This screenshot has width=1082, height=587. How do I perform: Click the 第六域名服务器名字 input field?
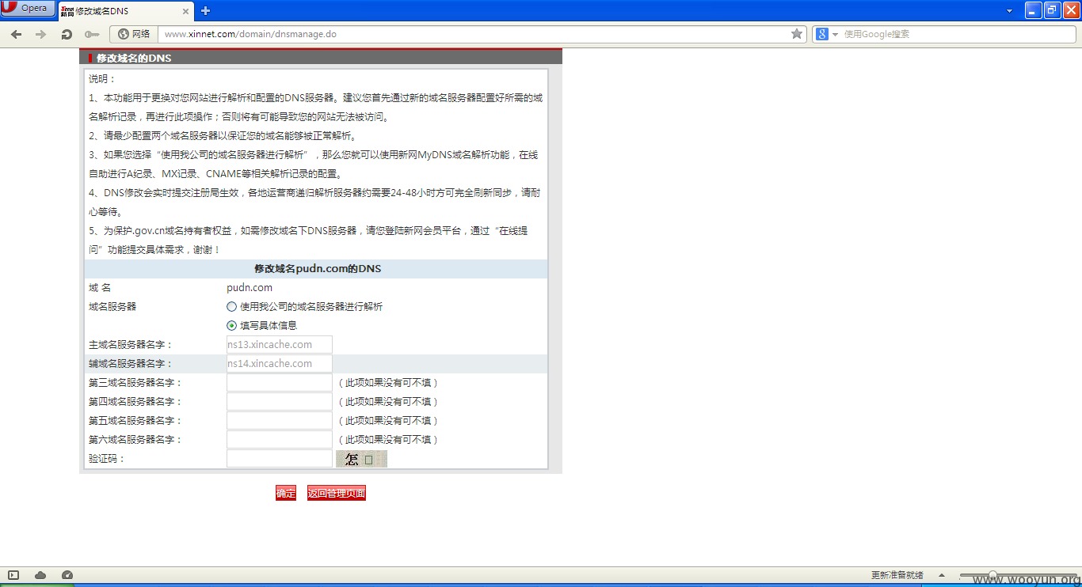[x=280, y=439]
